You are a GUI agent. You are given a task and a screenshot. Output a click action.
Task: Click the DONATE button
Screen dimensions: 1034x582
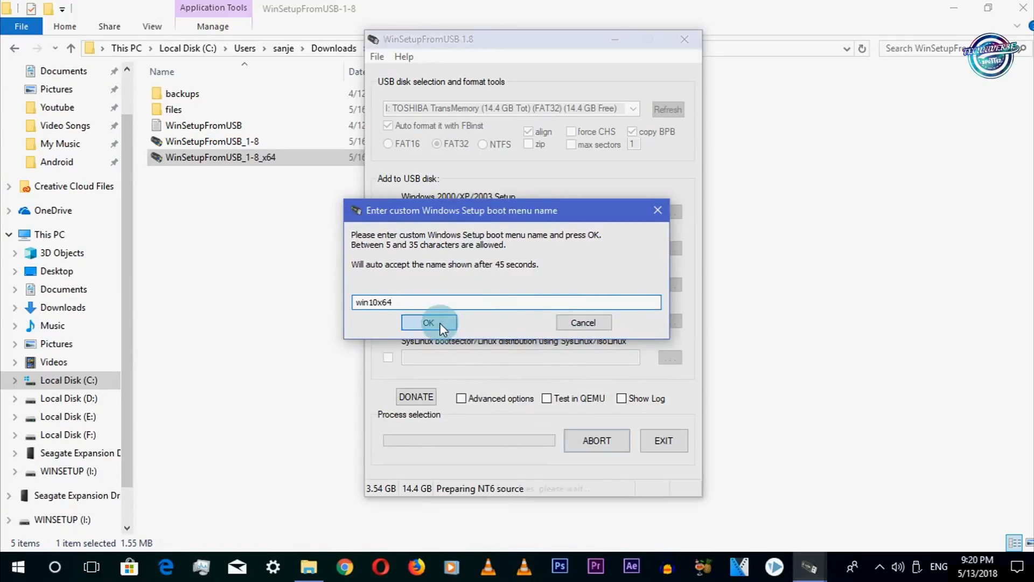pyautogui.click(x=416, y=397)
